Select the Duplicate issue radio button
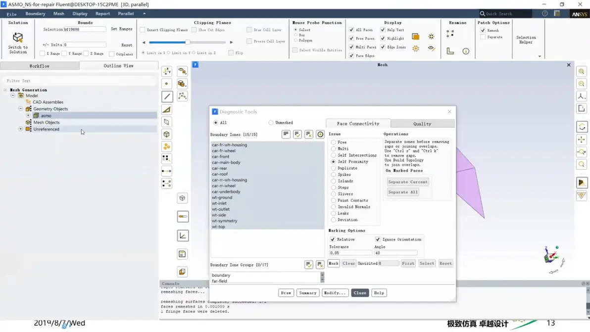 334,168
